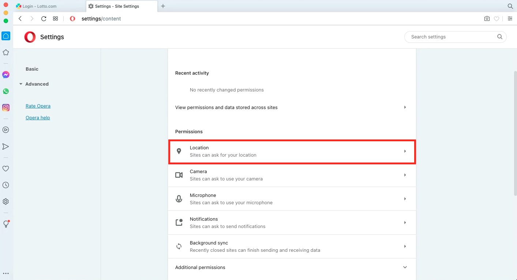Open Easy Setup menu icon
The height and width of the screenshot is (280, 517).
coord(510,19)
